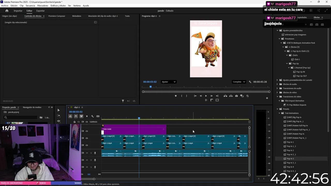Viewport: 331px width, 186px height.
Task: Open timeline display settings wrench
Action: [x=92, y=116]
